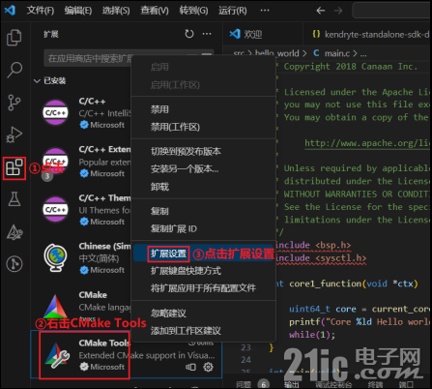Image resolution: width=432 pixels, height=389 pixels.
Task: Click the VS Code logo icon
Action: click(x=11, y=11)
